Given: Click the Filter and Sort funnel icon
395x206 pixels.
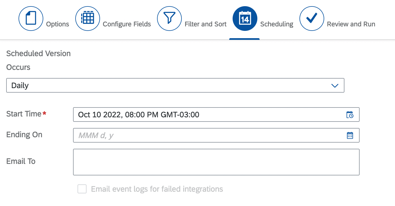Looking at the screenshot, I should coord(169,18).
